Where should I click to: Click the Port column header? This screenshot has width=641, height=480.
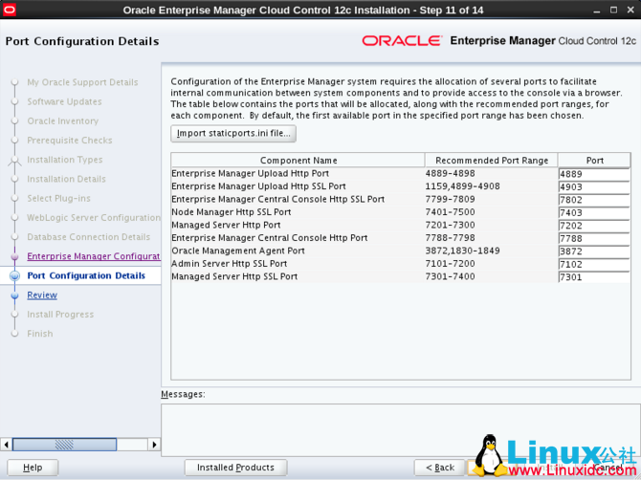(594, 160)
